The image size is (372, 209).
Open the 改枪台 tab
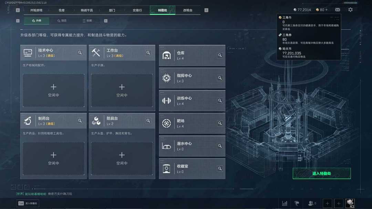188,10
